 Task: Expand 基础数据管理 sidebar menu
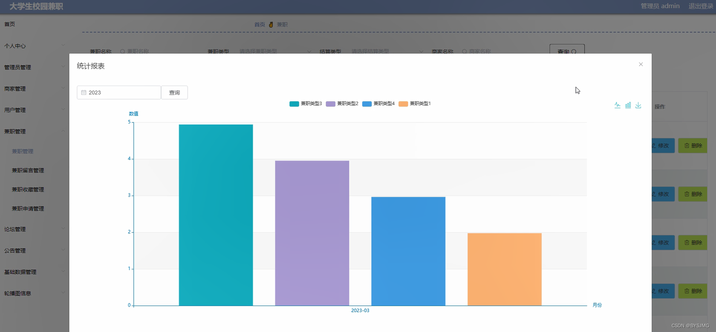[34, 272]
